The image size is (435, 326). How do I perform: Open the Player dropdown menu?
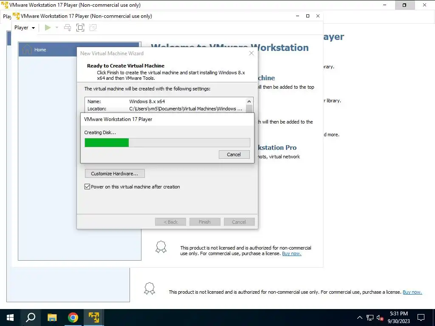tap(24, 28)
